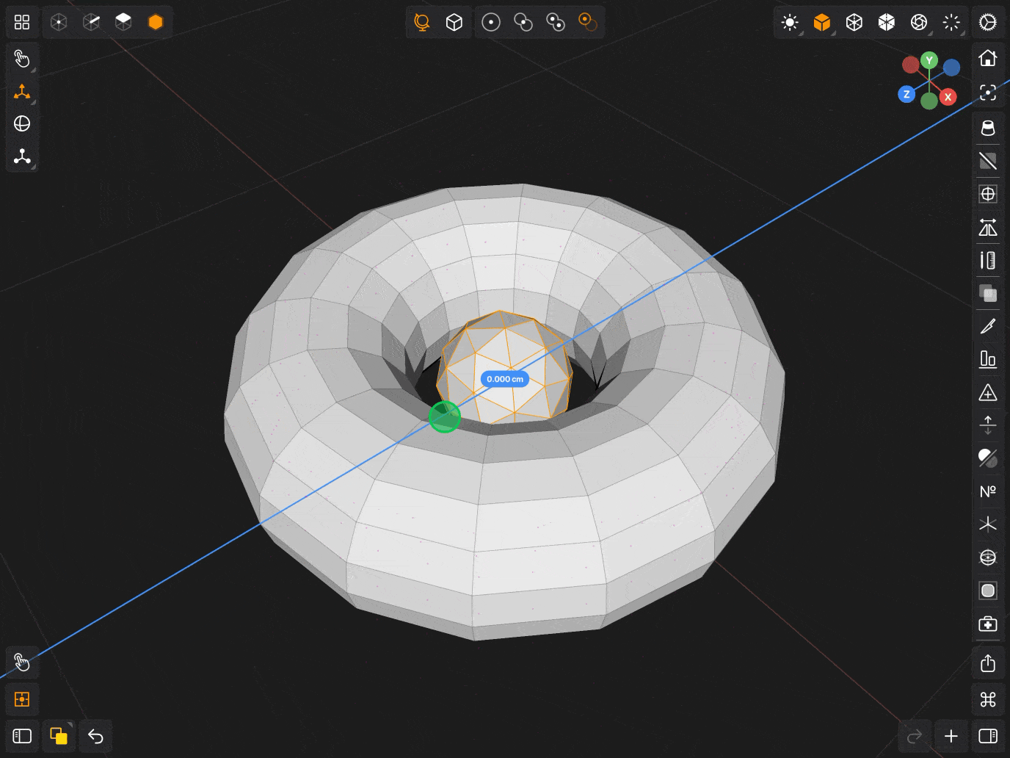This screenshot has height=758, width=1010.
Task: Toggle the orange snapping icon
Action: click(x=22, y=699)
